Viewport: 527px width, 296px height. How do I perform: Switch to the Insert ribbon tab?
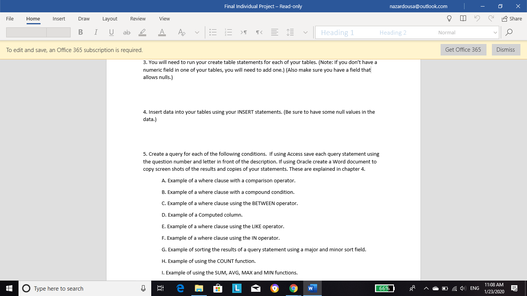point(59,18)
